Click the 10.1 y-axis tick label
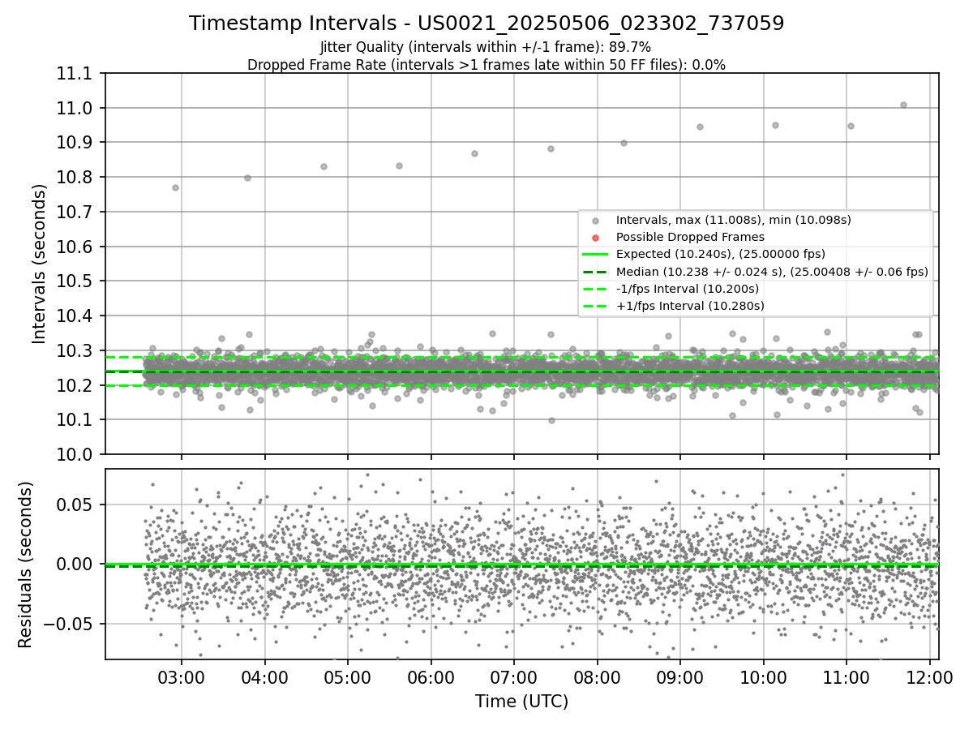Screen dimensions: 973x730 tap(76, 420)
